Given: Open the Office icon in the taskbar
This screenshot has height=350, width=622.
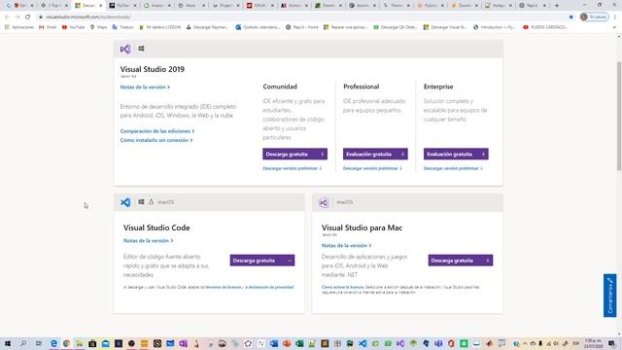Looking at the screenshot, I should pyautogui.click(x=451, y=343).
